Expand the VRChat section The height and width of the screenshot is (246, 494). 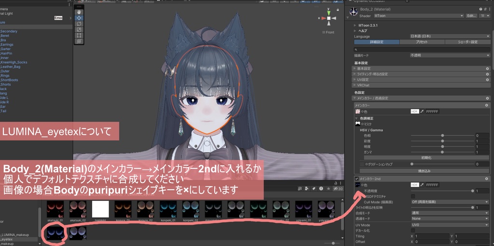[421, 85]
